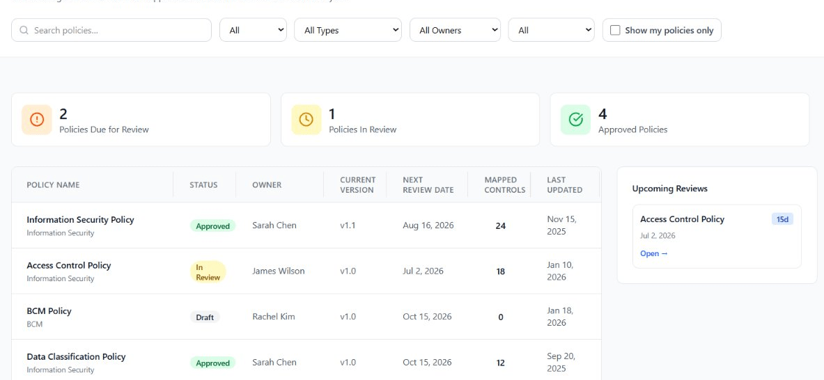Sort by Next Review Date column header

[x=428, y=184]
